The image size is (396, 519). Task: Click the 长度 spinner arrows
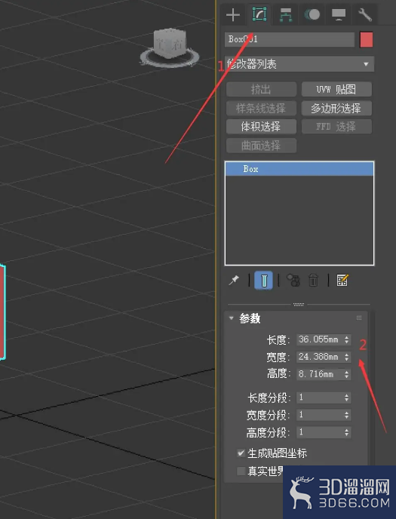click(347, 339)
